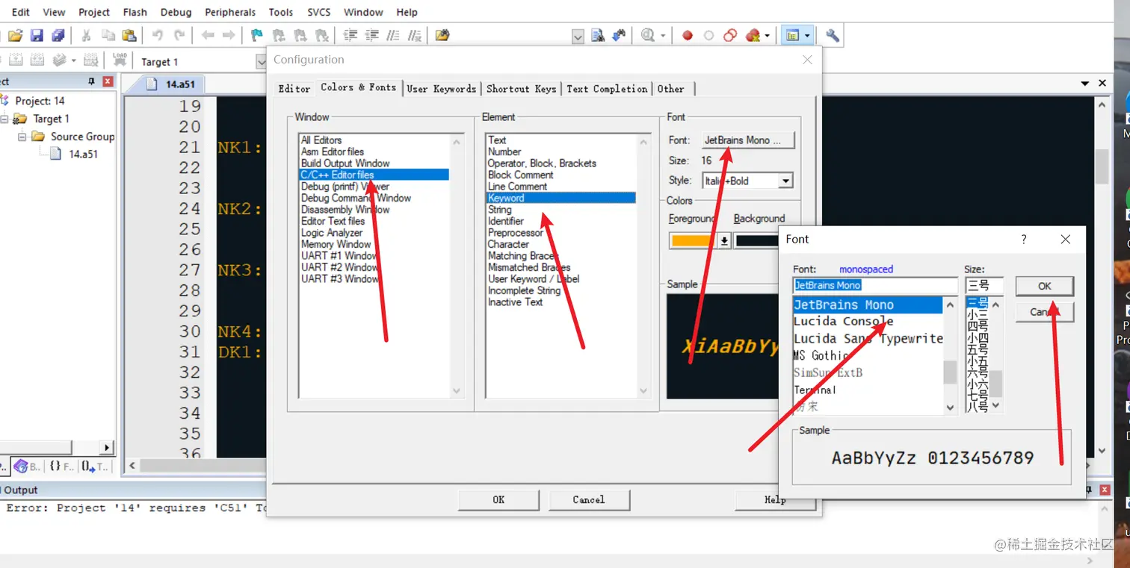The height and width of the screenshot is (568, 1130).
Task: Click the JetBrains Mono font button
Action: [748, 140]
